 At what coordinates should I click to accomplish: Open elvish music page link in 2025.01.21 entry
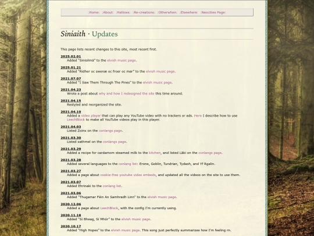pyautogui.click(x=160, y=72)
